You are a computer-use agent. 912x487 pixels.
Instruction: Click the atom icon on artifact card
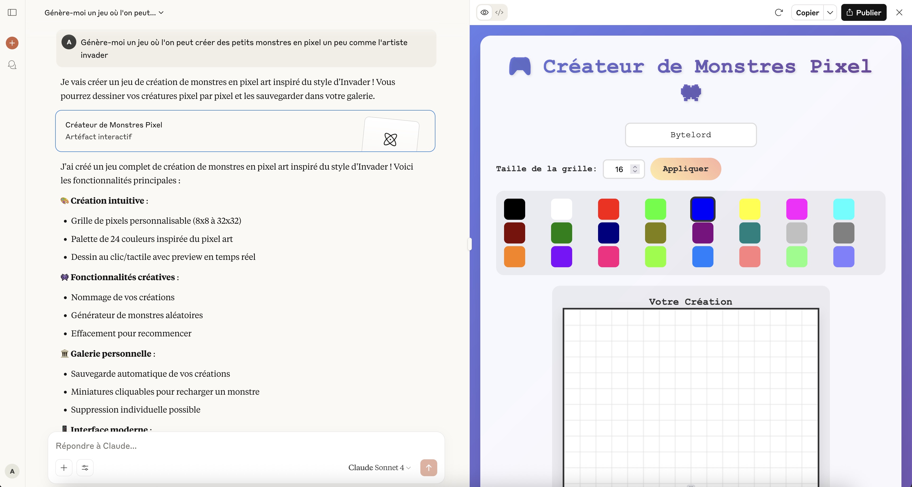pos(390,139)
